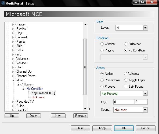Collapse the No Condition node
The image size is (159, 134).
coord(23,89)
